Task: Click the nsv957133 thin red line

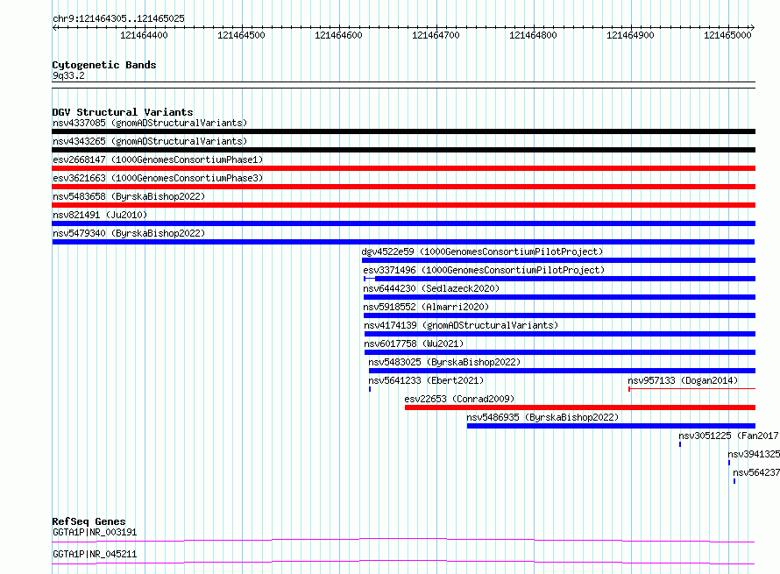Action: pos(692,389)
